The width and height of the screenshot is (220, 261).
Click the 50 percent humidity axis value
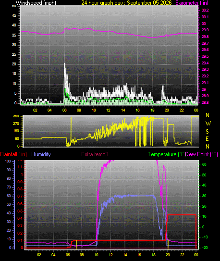(x=9, y=205)
